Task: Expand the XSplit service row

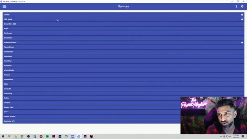Action: 123,29
